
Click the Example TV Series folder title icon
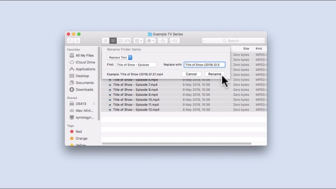(x=150, y=34)
